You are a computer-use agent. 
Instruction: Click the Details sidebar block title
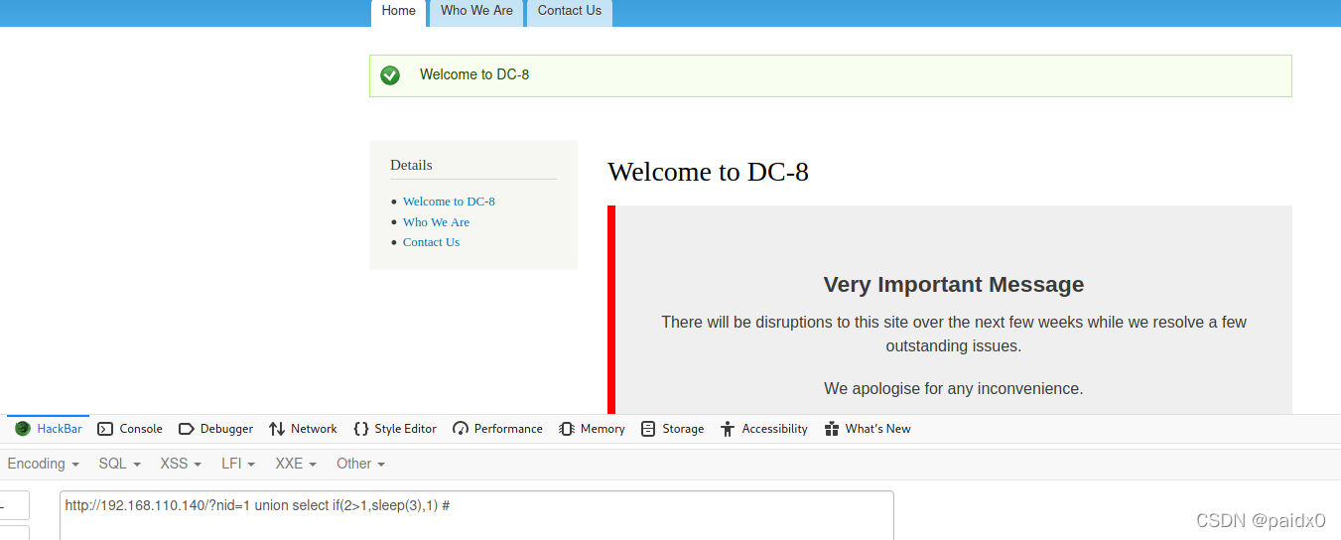pyautogui.click(x=411, y=165)
